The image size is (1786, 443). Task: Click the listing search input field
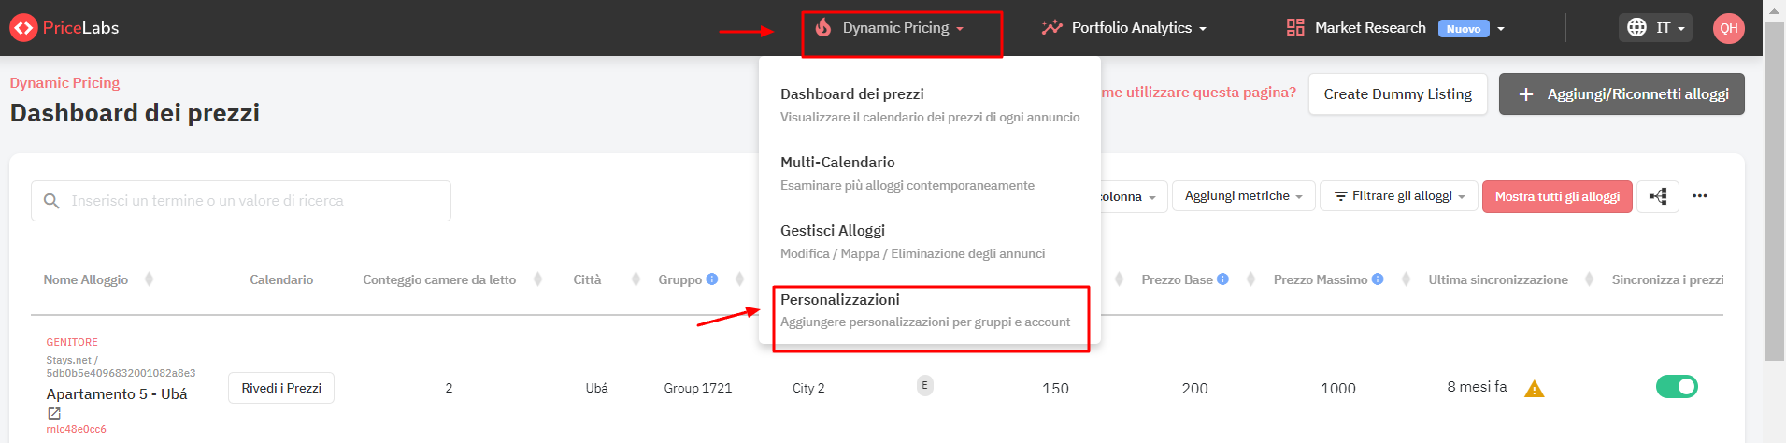pyautogui.click(x=241, y=201)
